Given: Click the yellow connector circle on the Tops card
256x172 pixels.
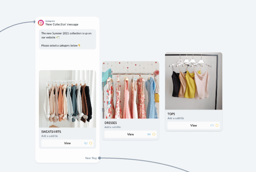Looking at the screenshot, I should 217,125.
